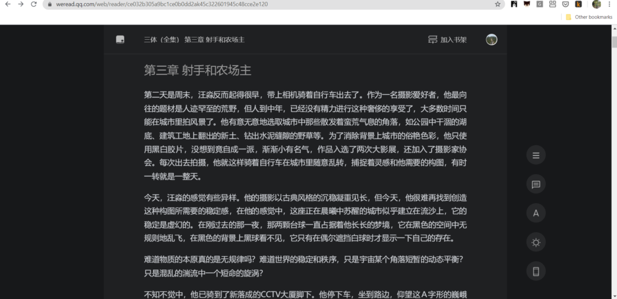
Task: Go back to the previous page
Action: [7, 4]
